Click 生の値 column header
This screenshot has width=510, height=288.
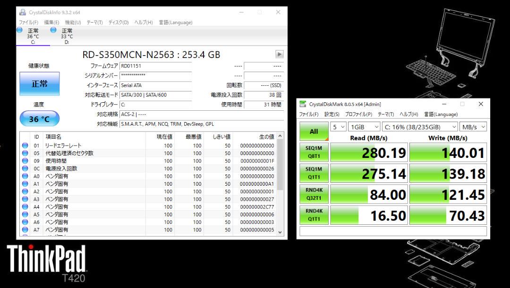[255, 137]
